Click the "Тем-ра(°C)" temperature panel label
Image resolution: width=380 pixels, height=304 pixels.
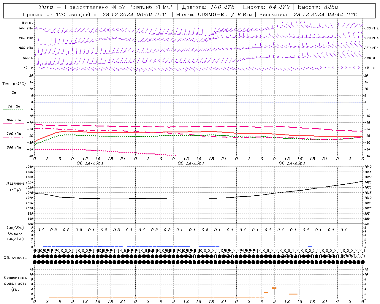[x=14, y=84]
